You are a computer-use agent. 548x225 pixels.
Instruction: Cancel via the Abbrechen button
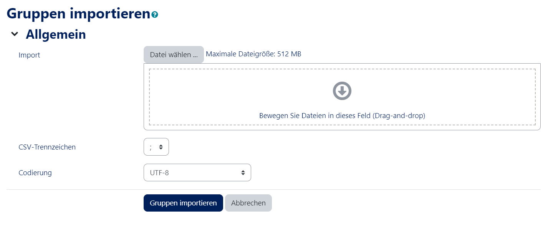[248, 203]
